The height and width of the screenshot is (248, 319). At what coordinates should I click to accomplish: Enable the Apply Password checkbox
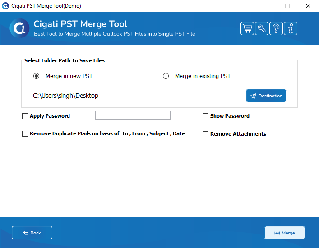tap(25, 116)
